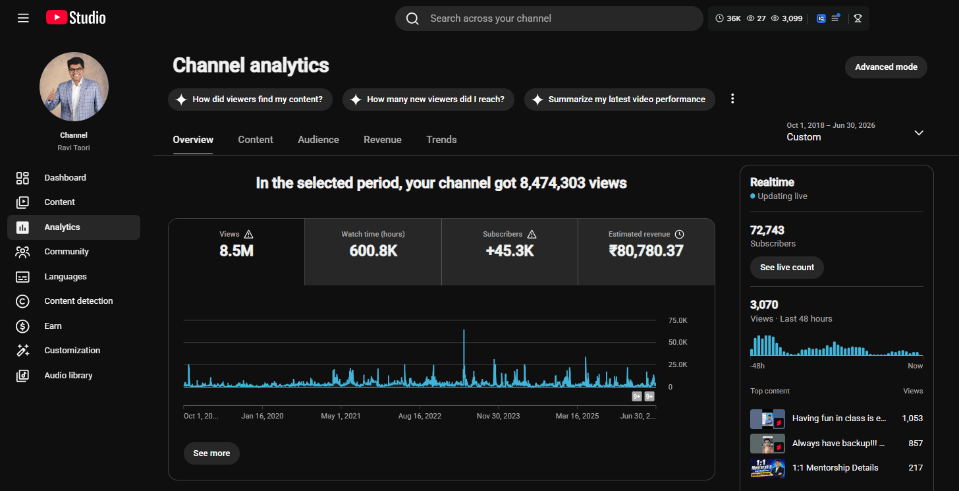This screenshot has width=959, height=491.
Task: Click the 'Top content' column header
Action: click(x=770, y=391)
